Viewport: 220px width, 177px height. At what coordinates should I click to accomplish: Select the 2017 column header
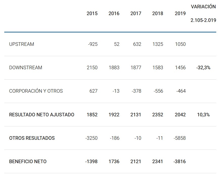[136, 14]
